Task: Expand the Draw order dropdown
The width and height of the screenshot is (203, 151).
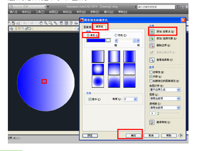Action: tap(165, 90)
